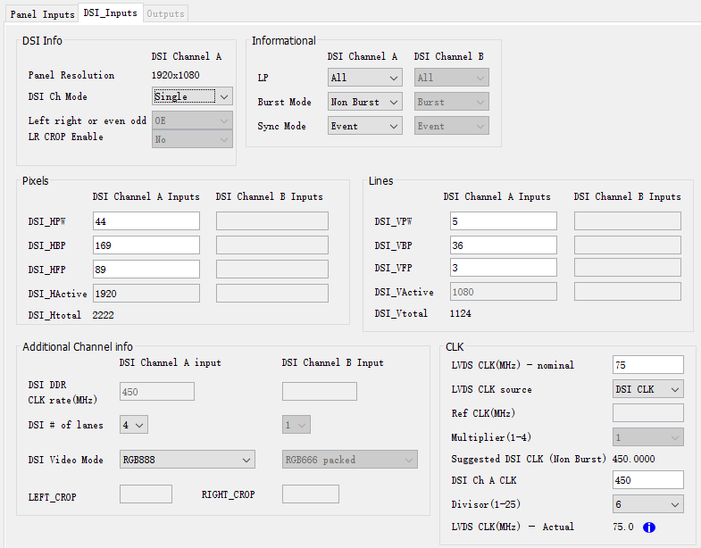Click the Channel A DSI DDR CLK rate field

157,392
